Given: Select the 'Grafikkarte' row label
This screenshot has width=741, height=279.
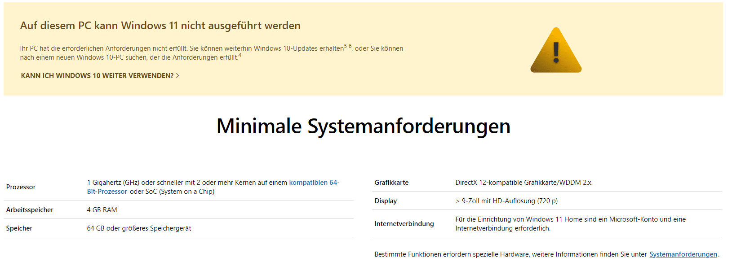Looking at the screenshot, I should coord(391,183).
